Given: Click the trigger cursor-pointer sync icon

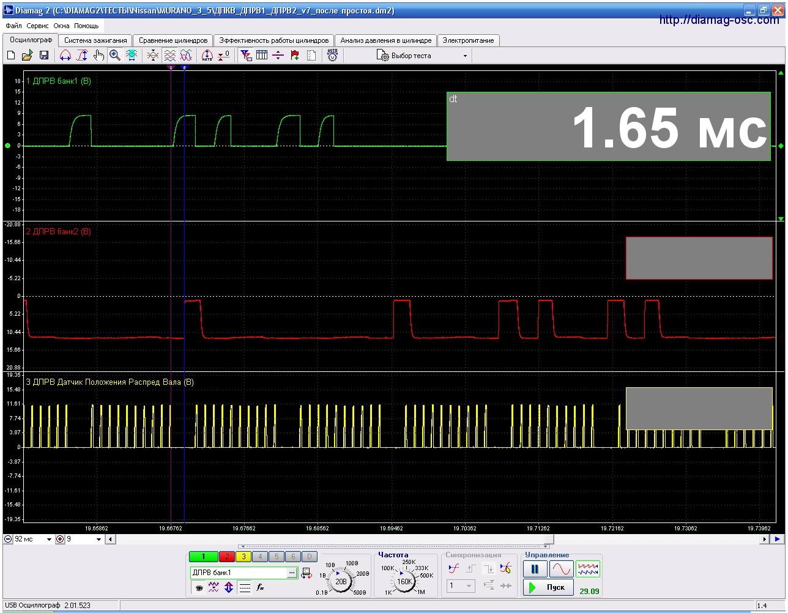Looking at the screenshot, I should point(505,568).
